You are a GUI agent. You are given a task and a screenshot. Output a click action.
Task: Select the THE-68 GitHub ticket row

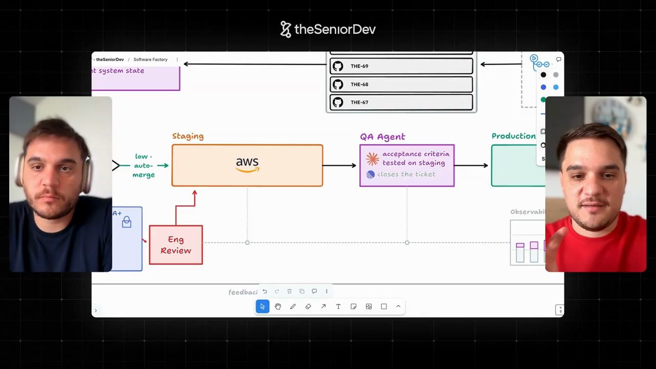[x=401, y=85]
